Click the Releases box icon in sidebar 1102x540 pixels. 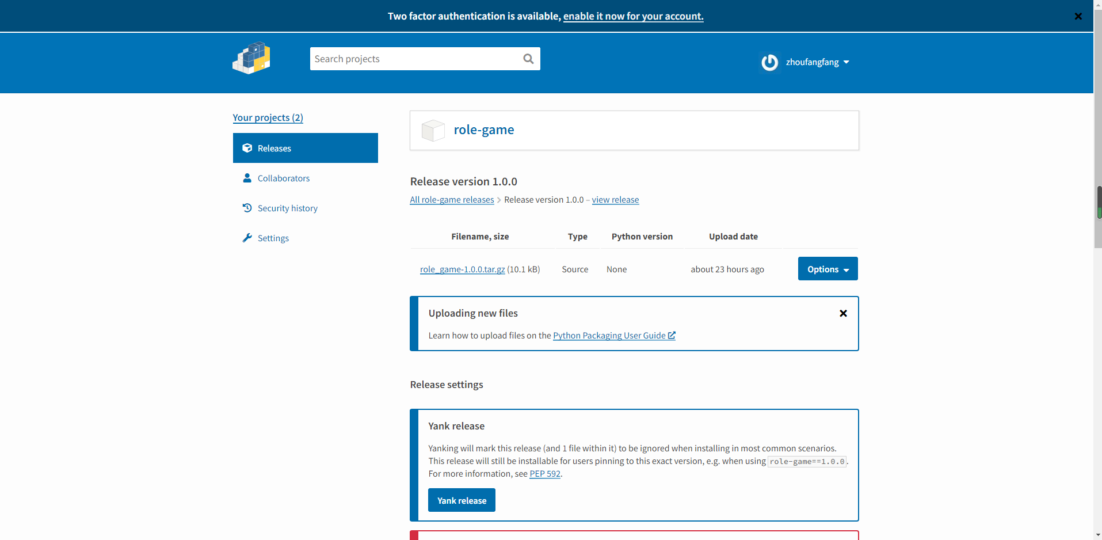(x=247, y=148)
